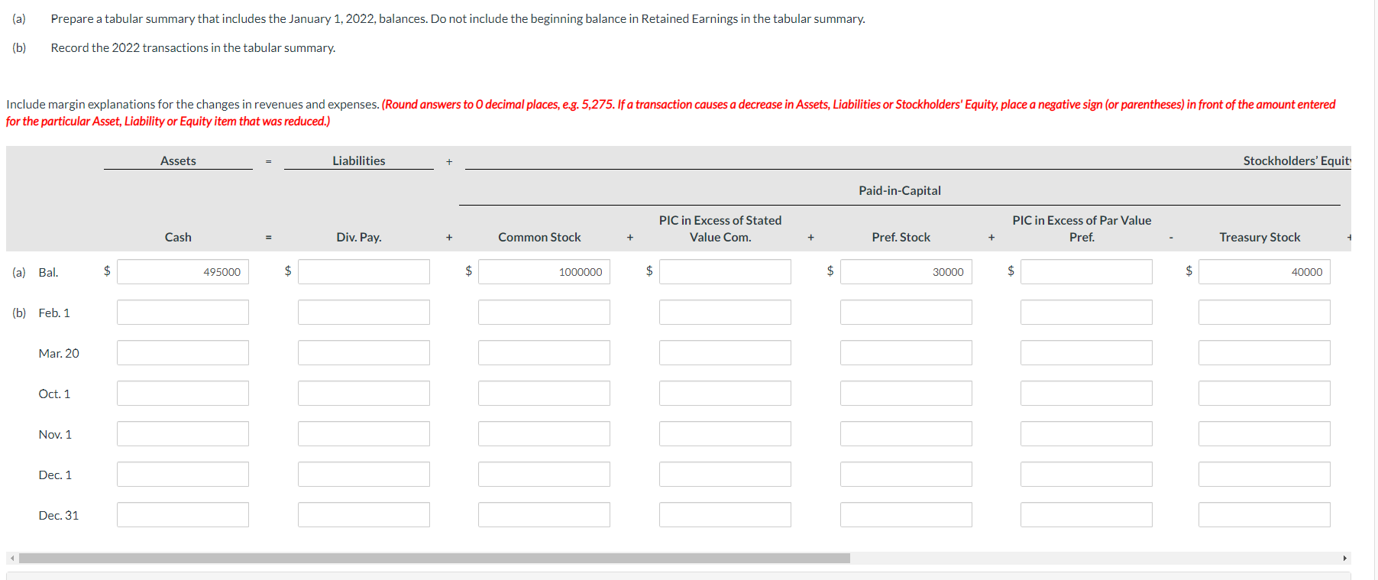Select Treasury Stock input for Nov. 1
The width and height of the screenshot is (1378, 580).
point(1264,433)
